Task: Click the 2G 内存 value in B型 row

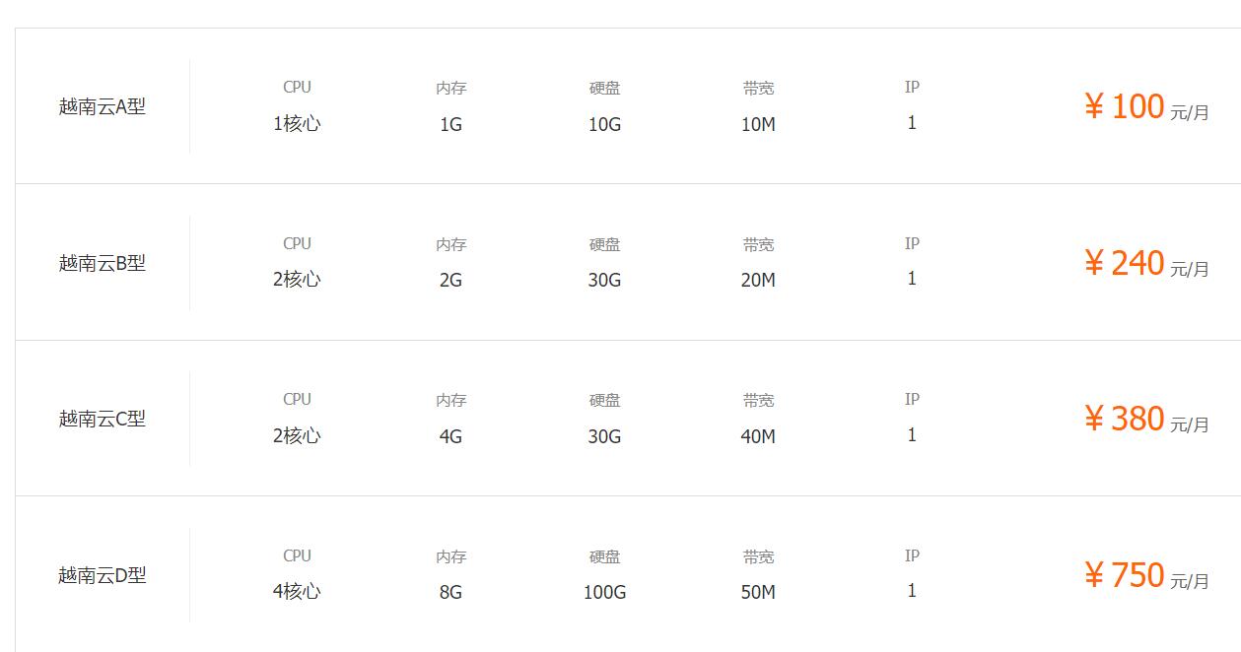Action: pyautogui.click(x=450, y=281)
